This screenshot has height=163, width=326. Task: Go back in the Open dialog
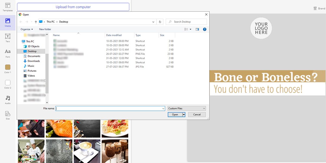click(21, 22)
